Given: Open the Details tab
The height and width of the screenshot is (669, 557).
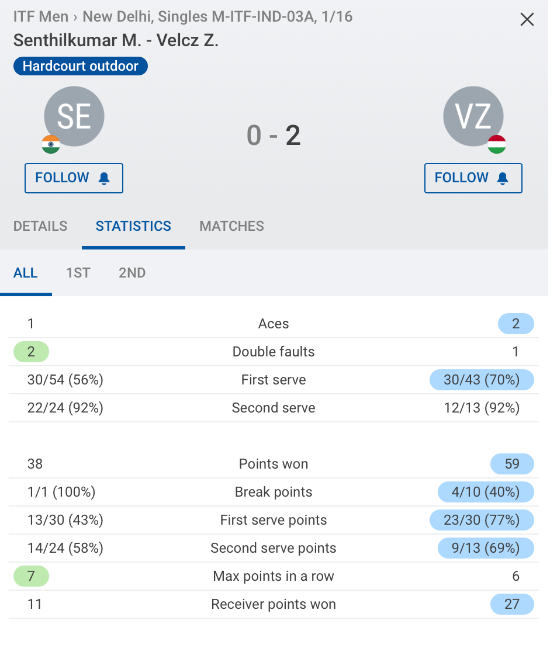Looking at the screenshot, I should tap(40, 226).
